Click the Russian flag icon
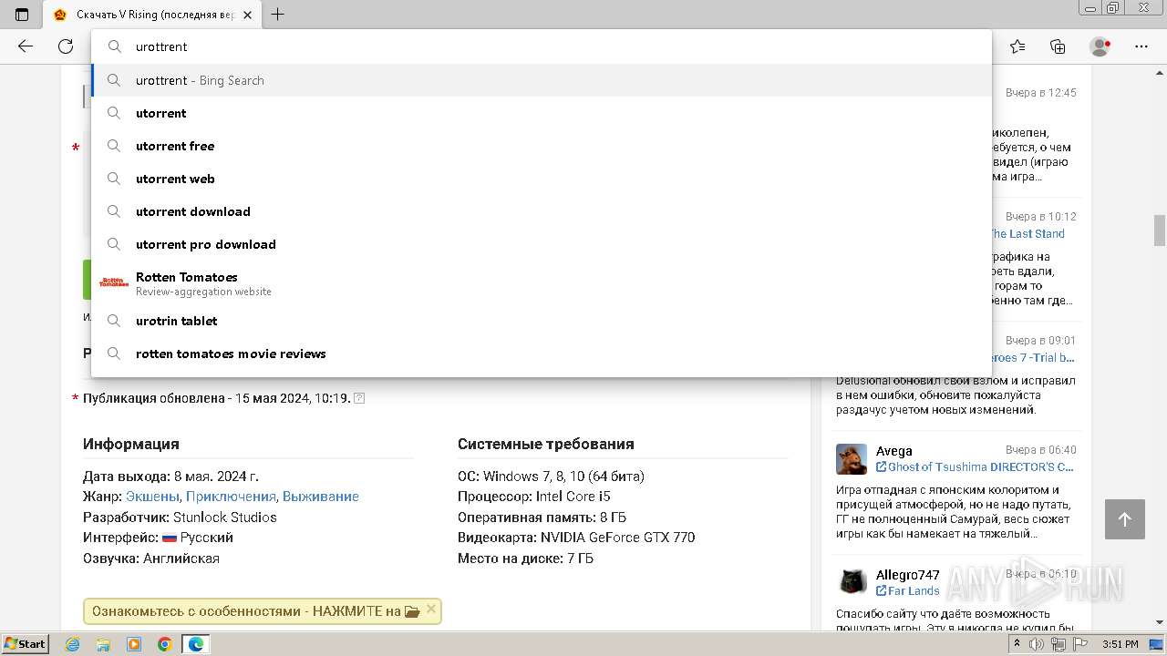 (x=170, y=538)
